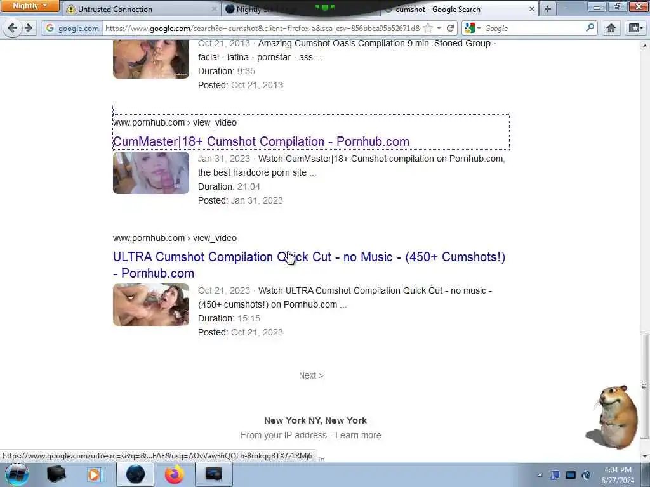The height and width of the screenshot is (487, 650).
Task: Click the rightmost system tray icon beside the clock
Action: tap(586, 475)
